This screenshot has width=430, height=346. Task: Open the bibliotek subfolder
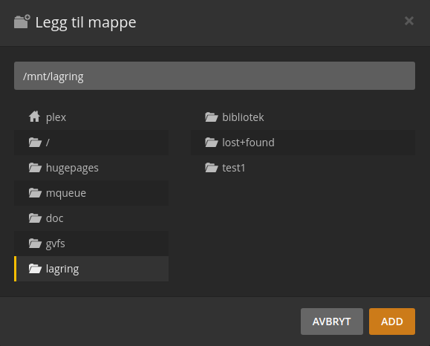[303, 117]
